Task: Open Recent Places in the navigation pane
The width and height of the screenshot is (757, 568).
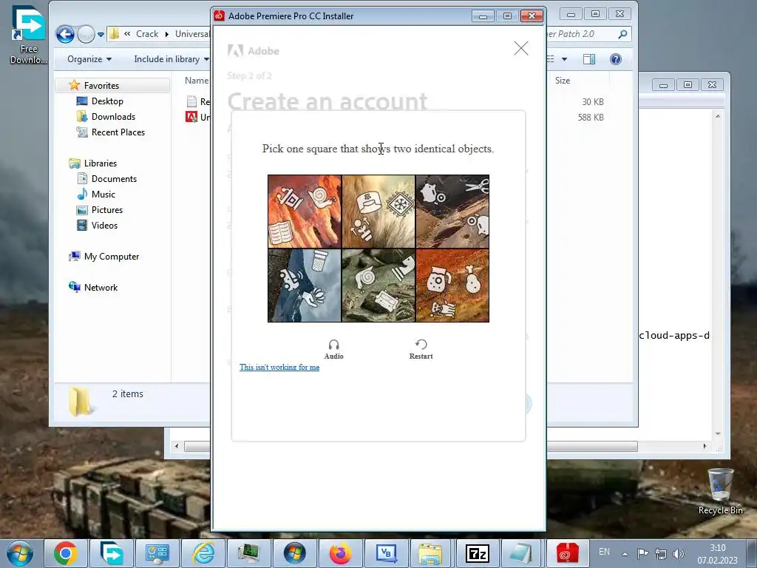Action: (x=118, y=132)
